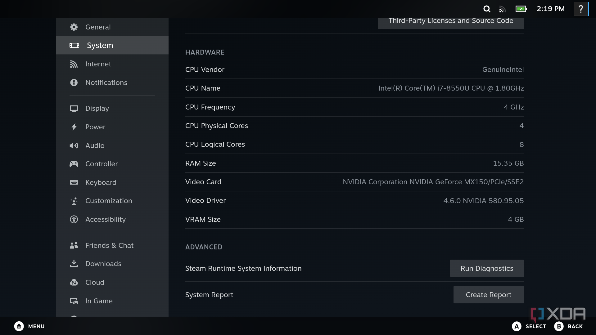Viewport: 596px width, 335px height.
Task: Click the In Game overlay icon
Action: (74, 301)
